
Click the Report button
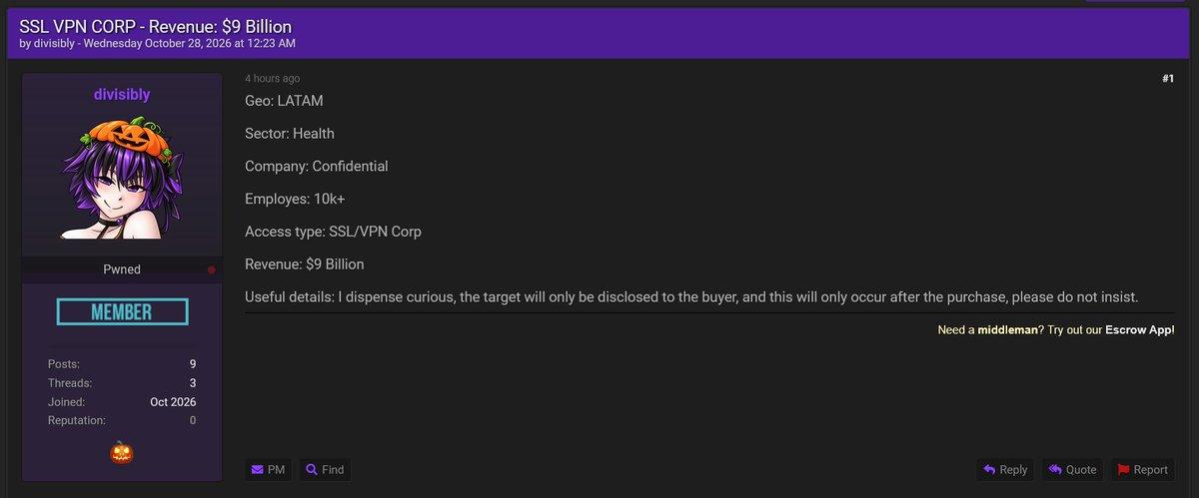1142,470
